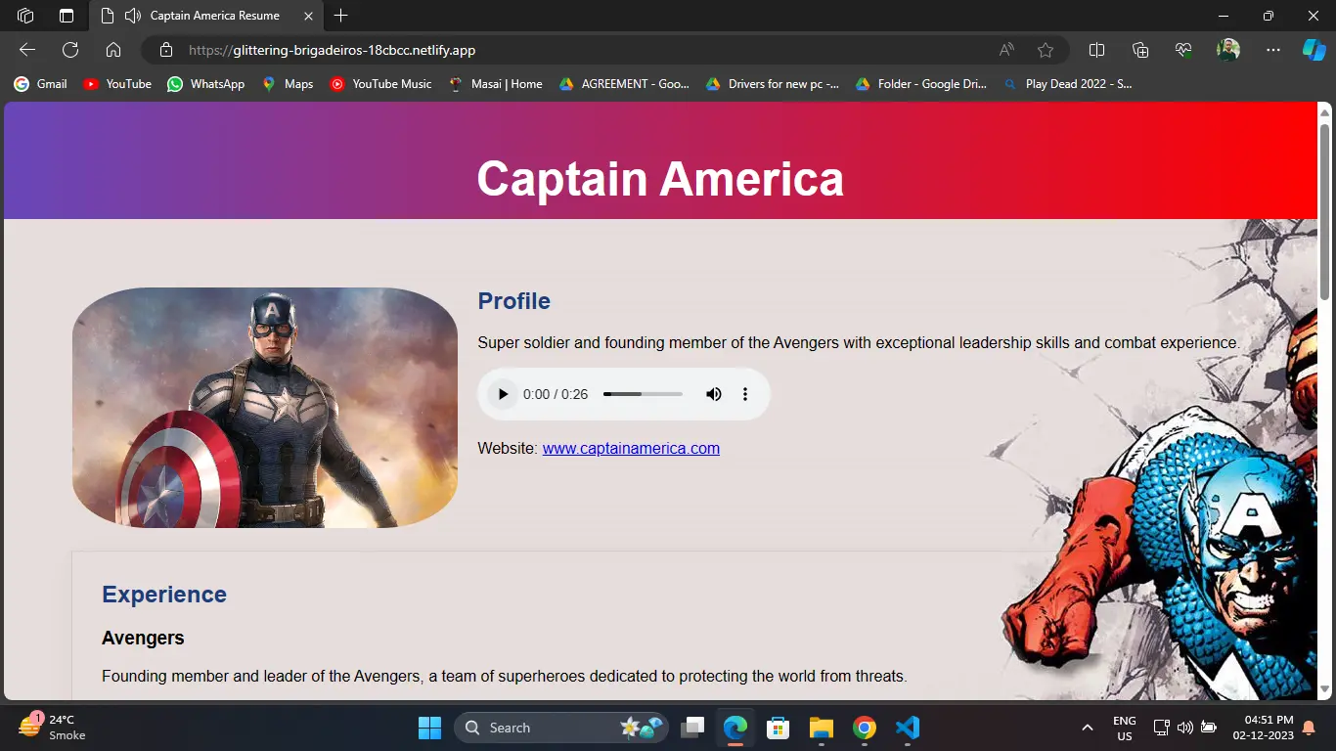Image resolution: width=1336 pixels, height=751 pixels.
Task: Click the address bar URL field
Action: pyautogui.click(x=587, y=50)
